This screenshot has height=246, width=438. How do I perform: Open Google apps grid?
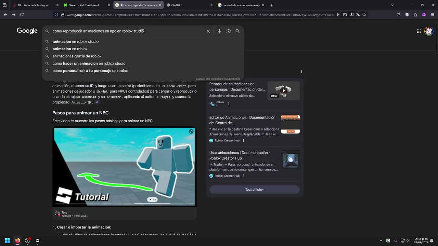[419, 31]
